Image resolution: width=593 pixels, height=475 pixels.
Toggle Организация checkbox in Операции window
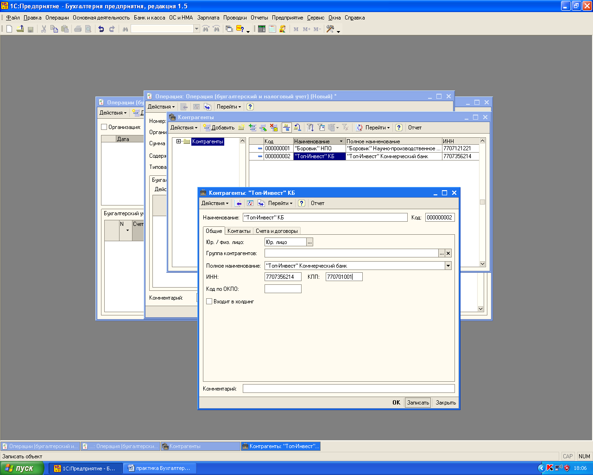coord(104,127)
